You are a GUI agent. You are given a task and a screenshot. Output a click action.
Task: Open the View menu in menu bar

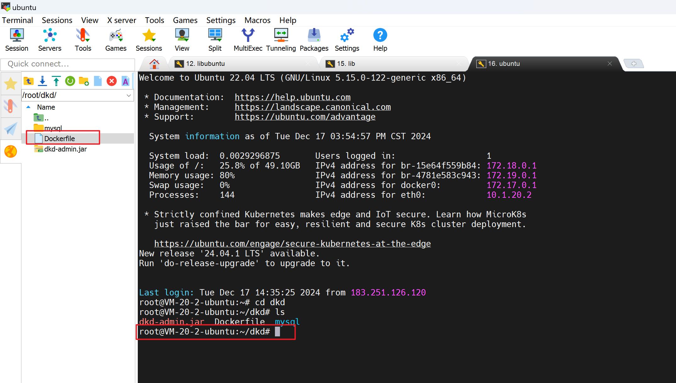click(90, 20)
